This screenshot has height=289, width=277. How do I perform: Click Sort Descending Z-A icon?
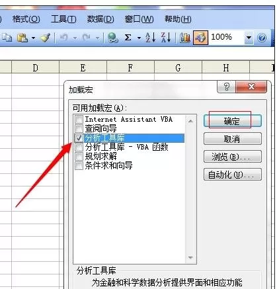(166, 38)
